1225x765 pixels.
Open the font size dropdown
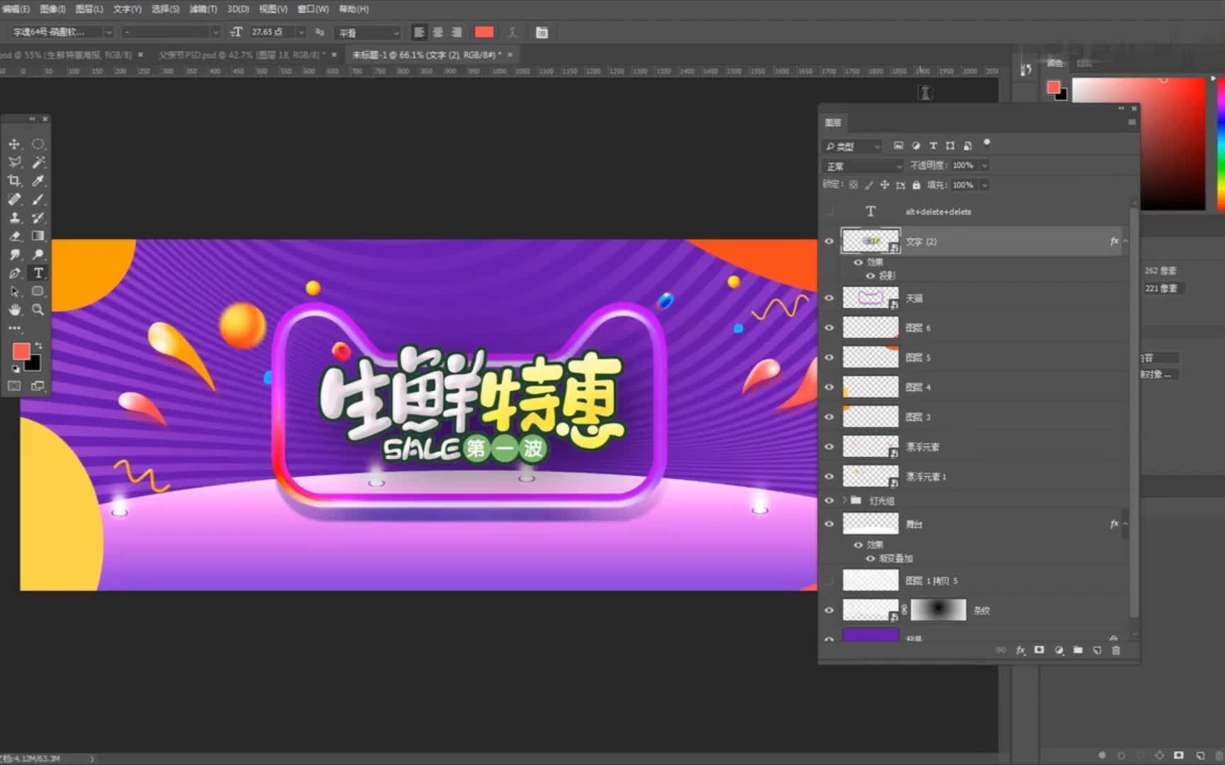pyautogui.click(x=301, y=33)
